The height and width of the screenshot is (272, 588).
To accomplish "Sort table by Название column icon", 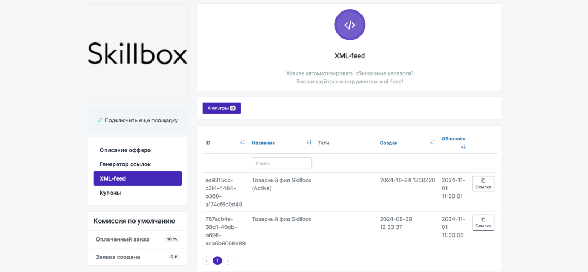I will click(309, 143).
